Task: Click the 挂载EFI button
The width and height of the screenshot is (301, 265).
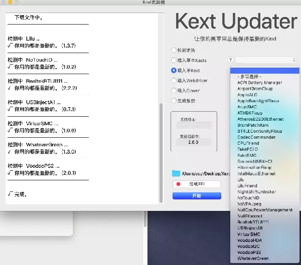Action: pos(197,184)
